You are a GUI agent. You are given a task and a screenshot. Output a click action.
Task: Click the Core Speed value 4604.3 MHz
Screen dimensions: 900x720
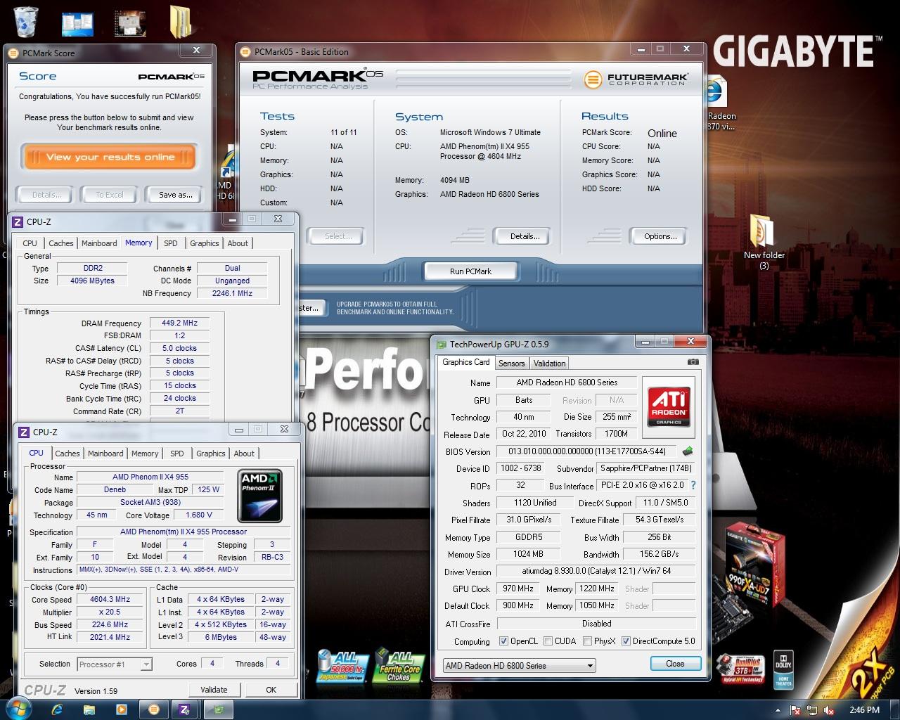tap(110, 600)
